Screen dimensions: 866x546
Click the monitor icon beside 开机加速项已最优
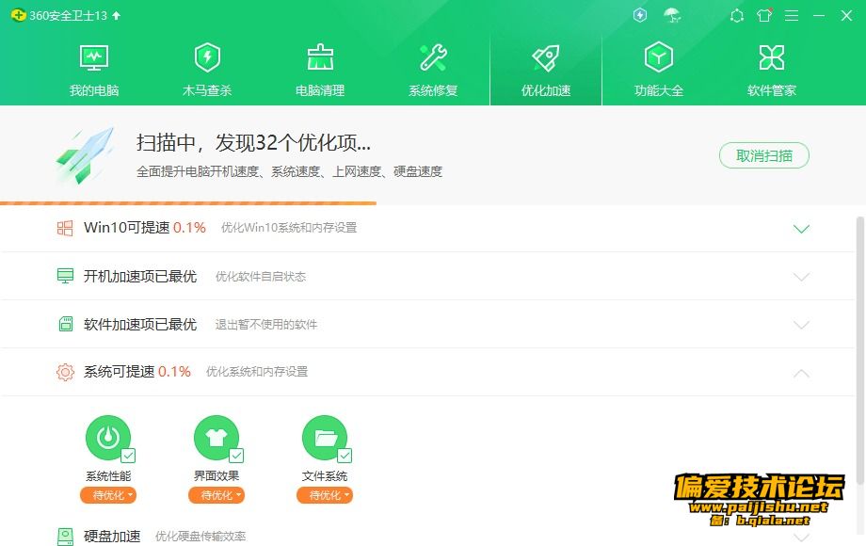(65, 276)
